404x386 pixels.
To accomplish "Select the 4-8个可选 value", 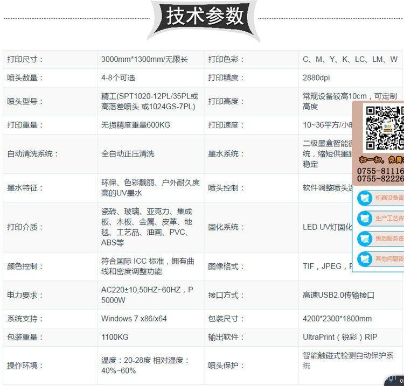I will pos(119,78).
